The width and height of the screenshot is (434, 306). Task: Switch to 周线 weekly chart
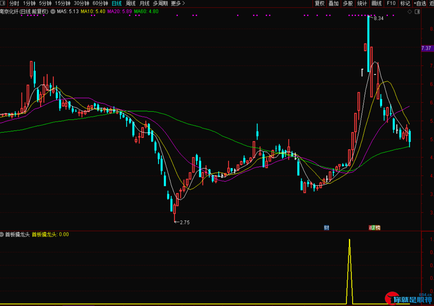[131, 3]
